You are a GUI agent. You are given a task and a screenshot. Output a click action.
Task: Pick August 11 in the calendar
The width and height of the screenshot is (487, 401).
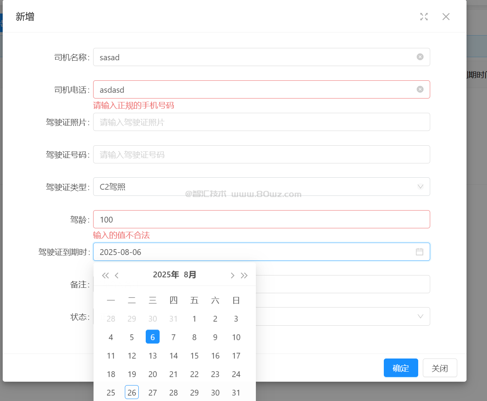(111, 356)
